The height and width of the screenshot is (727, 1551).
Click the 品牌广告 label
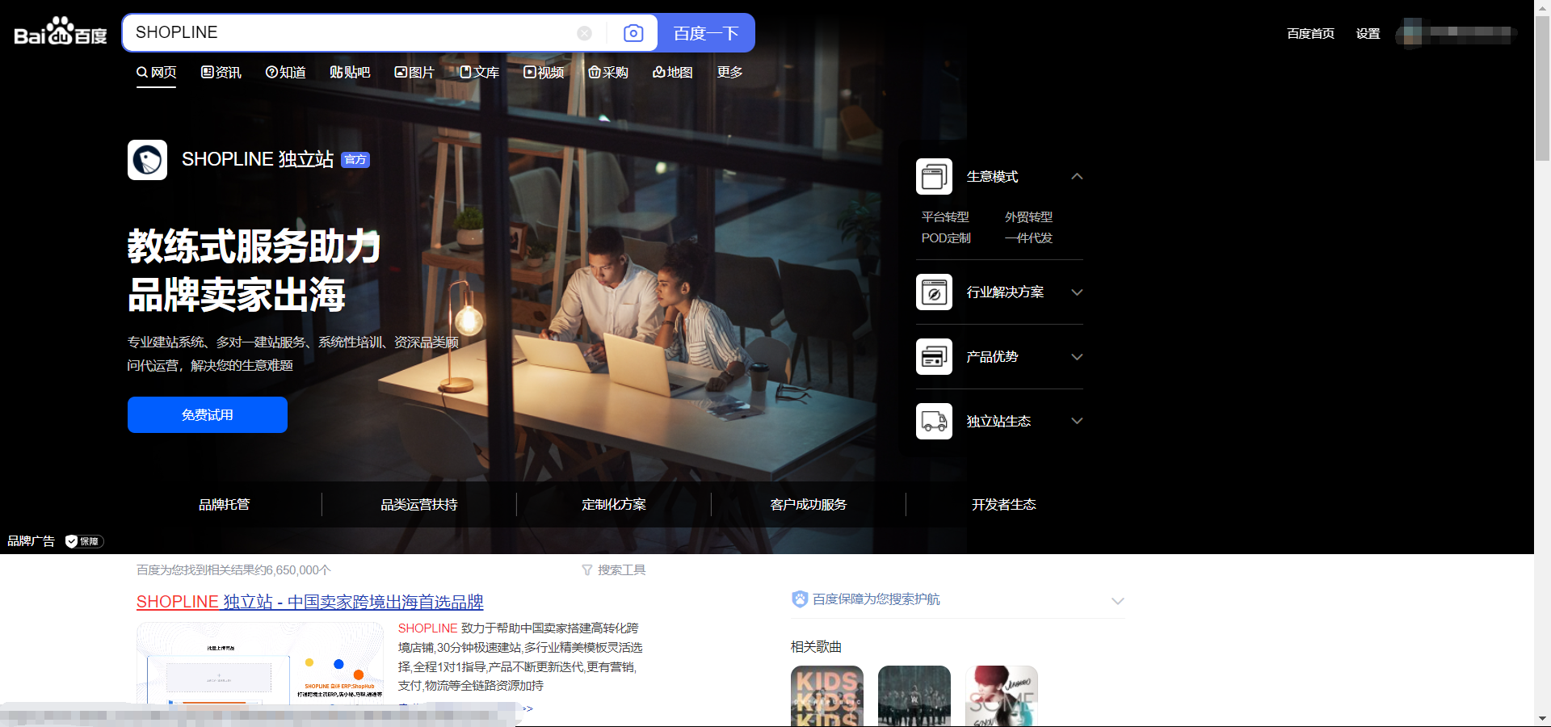pyautogui.click(x=31, y=541)
